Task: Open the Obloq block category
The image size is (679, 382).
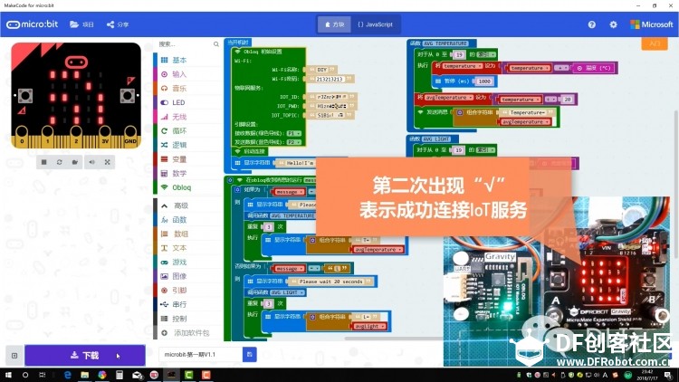Action: (x=187, y=187)
